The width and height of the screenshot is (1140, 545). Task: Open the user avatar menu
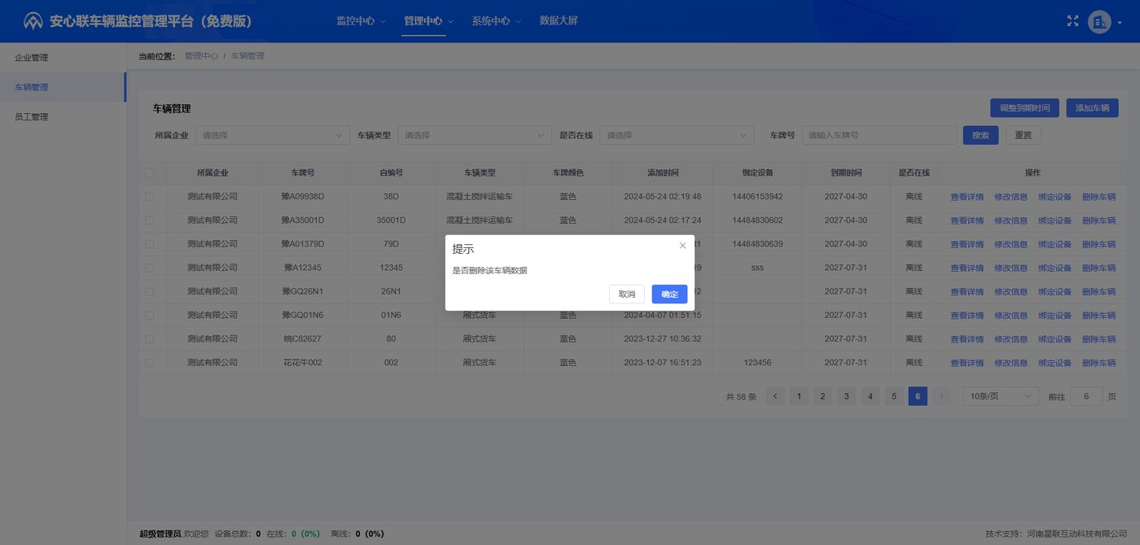[1099, 22]
